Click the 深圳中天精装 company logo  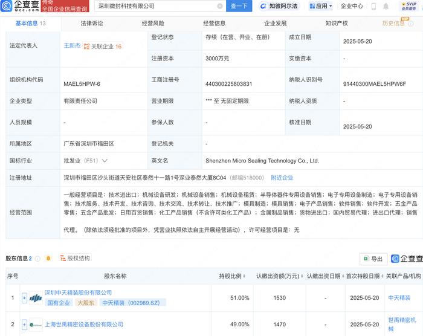point(36,298)
